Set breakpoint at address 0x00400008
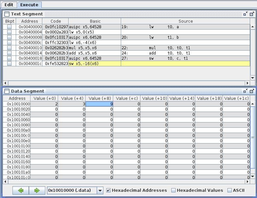The height and width of the screenshot is (198, 257). pos(9,37)
